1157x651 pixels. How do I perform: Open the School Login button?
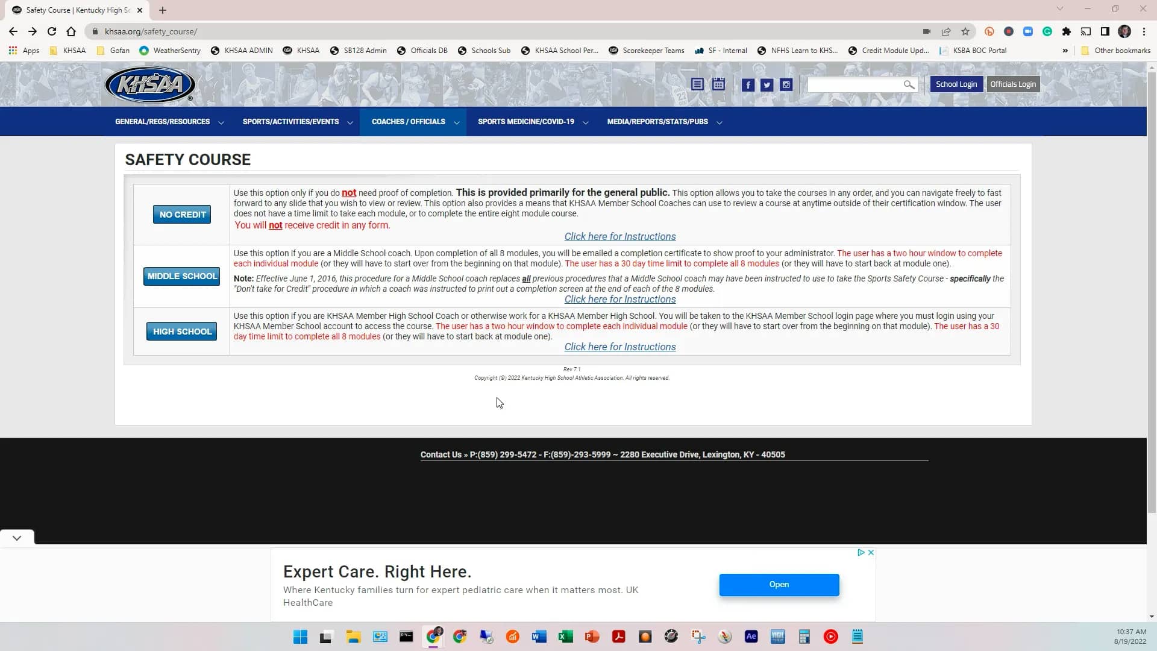click(x=956, y=84)
